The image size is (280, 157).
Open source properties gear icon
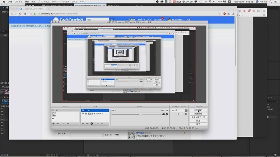[91, 123]
